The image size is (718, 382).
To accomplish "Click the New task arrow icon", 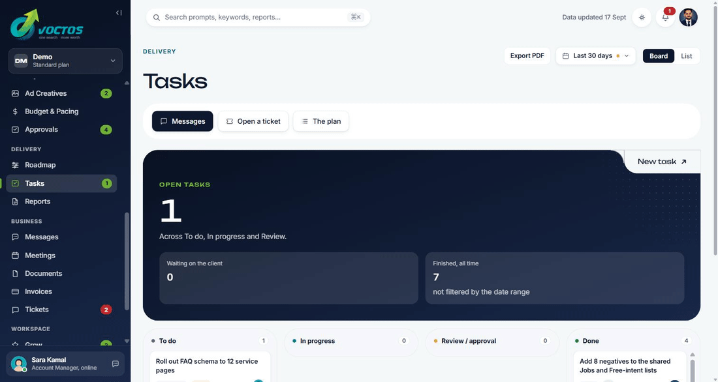I will (683, 162).
